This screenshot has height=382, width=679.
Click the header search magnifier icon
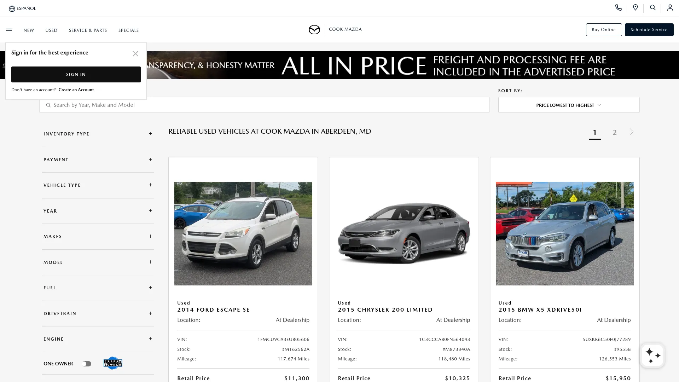(x=653, y=7)
